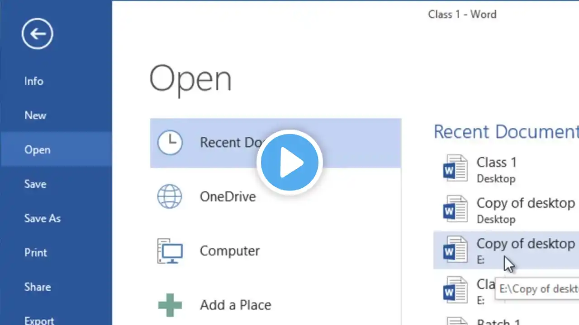Click the green Add a Place plus icon

pyautogui.click(x=170, y=305)
